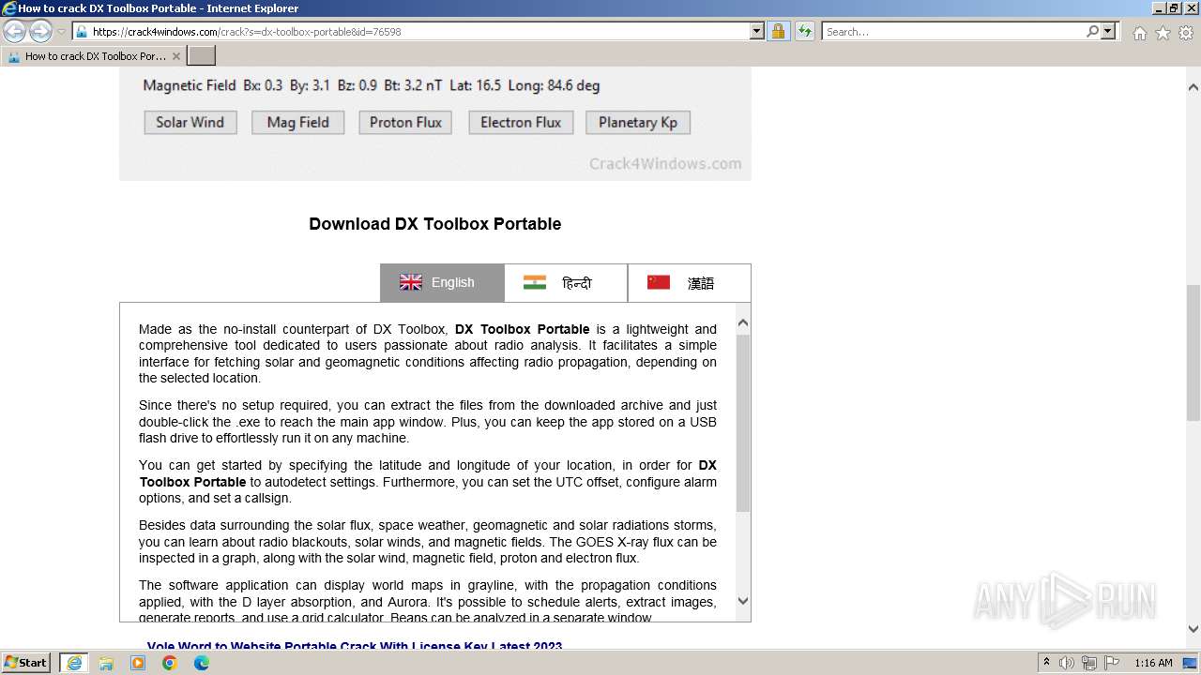Click the India flag icon

tap(535, 282)
